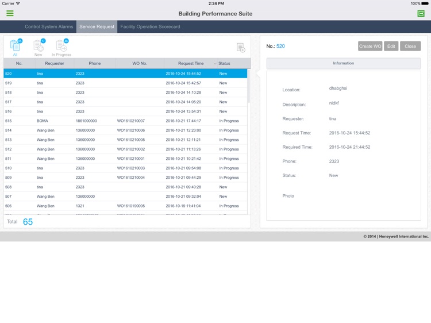Click work order WO1610210006

(x=131, y=130)
